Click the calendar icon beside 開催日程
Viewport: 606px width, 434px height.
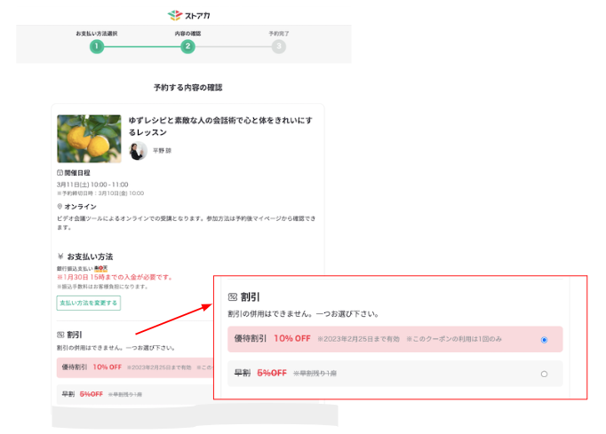point(60,172)
